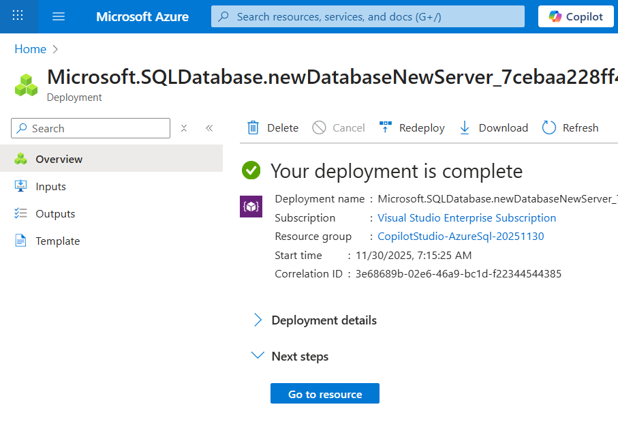Click the app launcher waffle icon
This screenshot has width=618, height=439.
(18, 16)
